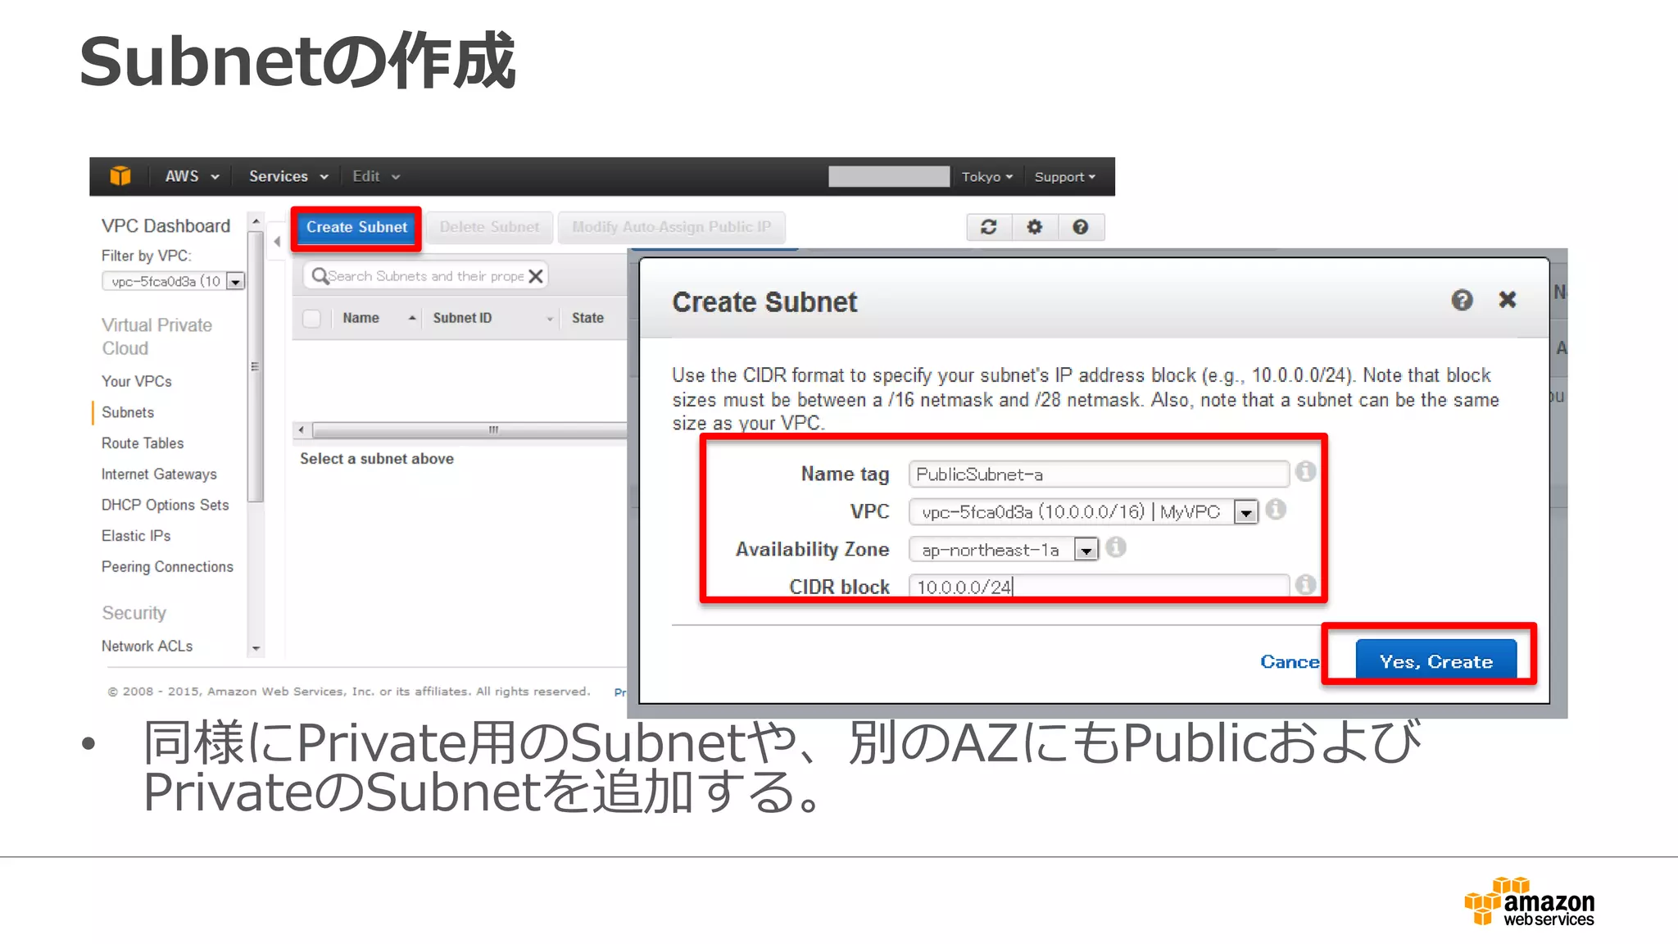Open DHCP Options Sets page
The height and width of the screenshot is (944, 1678).
[165, 505]
